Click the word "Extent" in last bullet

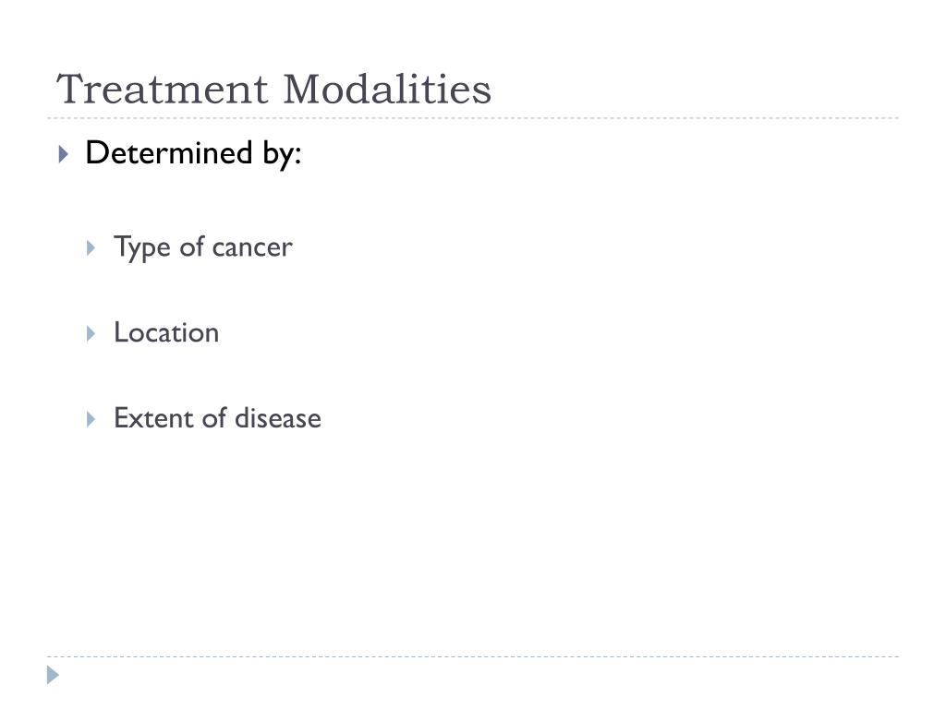154,418
